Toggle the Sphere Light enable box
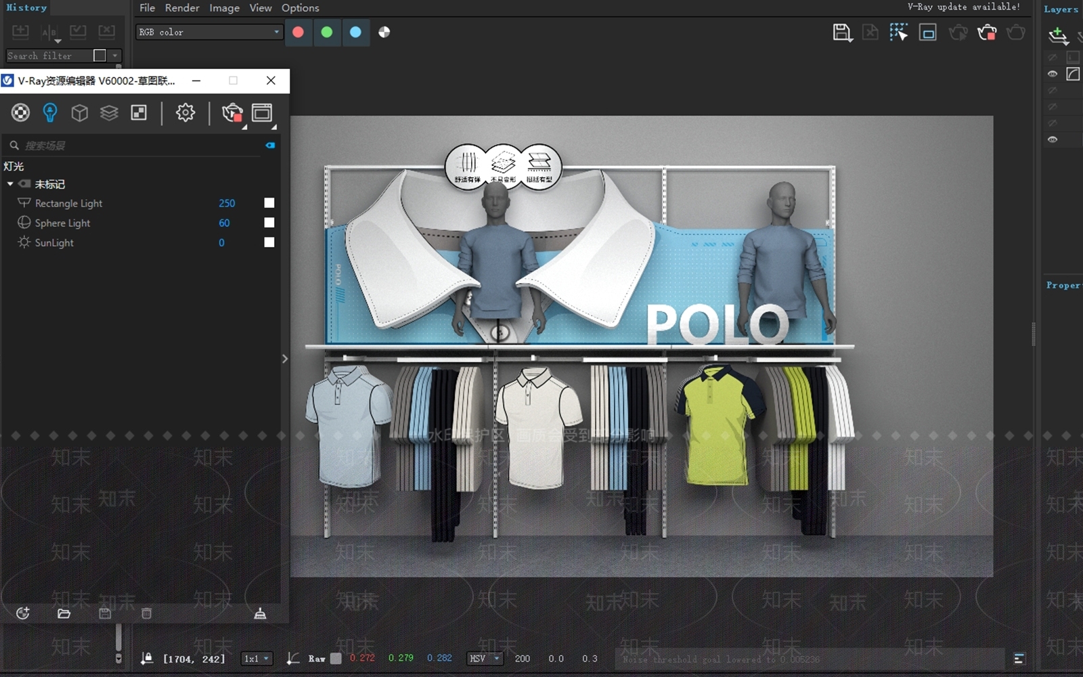The width and height of the screenshot is (1083, 677). tap(269, 223)
